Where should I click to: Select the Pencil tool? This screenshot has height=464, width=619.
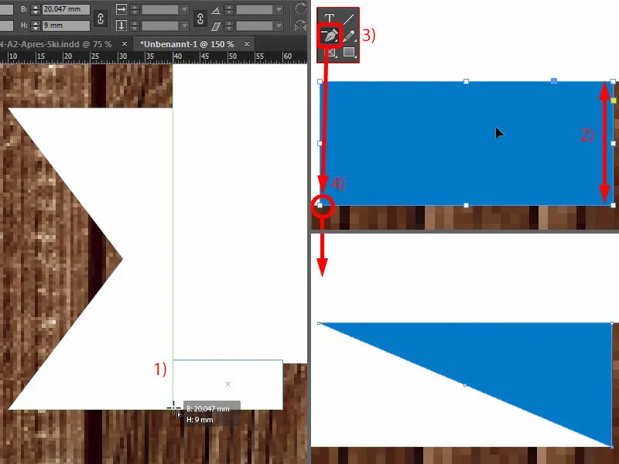click(x=348, y=36)
